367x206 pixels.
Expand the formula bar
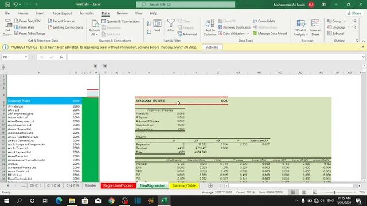point(363,57)
